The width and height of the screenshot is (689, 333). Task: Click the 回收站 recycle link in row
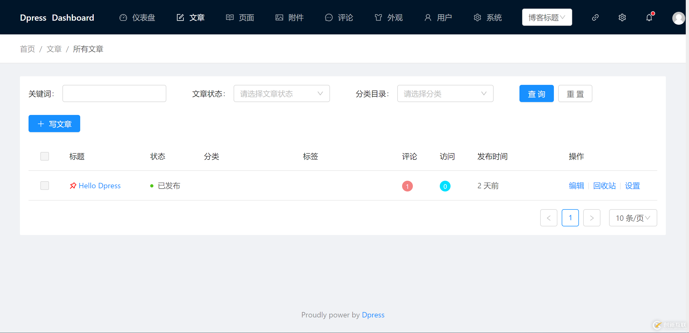point(604,186)
